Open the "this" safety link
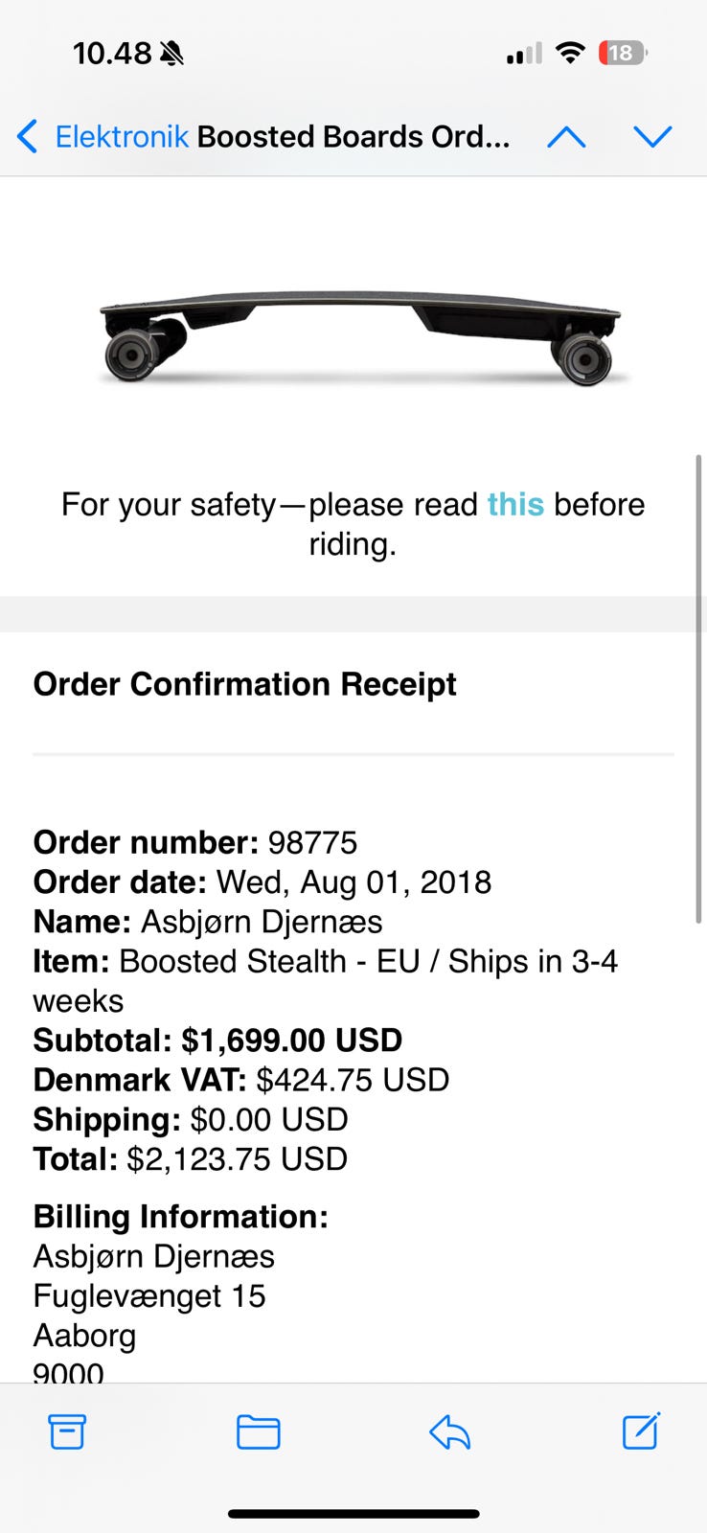The height and width of the screenshot is (1533, 707). [x=515, y=504]
